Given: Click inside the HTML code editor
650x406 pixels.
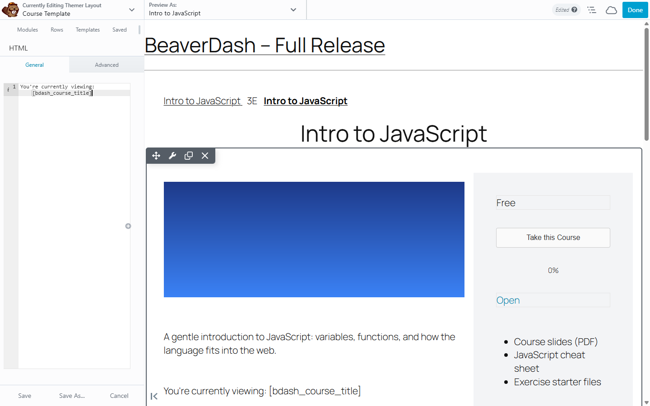Looking at the screenshot, I should tap(74, 226).
